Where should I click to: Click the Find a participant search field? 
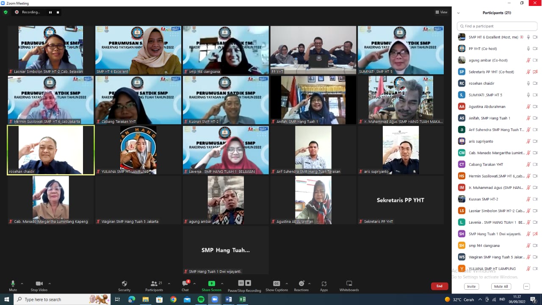point(497,26)
